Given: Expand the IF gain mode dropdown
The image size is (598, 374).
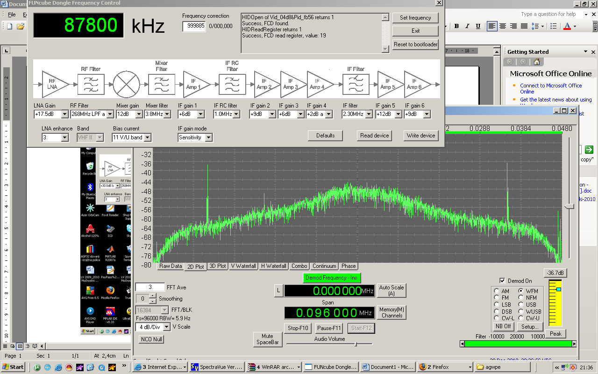Looking at the screenshot, I should point(208,137).
